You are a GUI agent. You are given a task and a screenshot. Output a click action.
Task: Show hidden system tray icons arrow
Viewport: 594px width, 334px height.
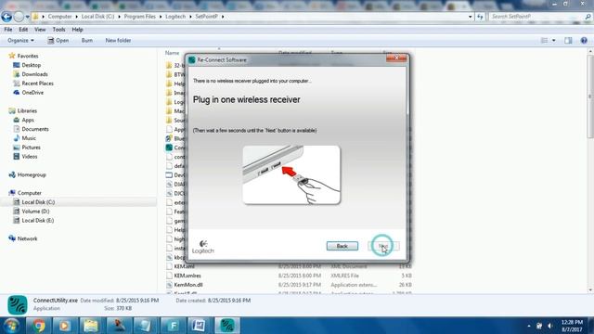[x=529, y=326]
